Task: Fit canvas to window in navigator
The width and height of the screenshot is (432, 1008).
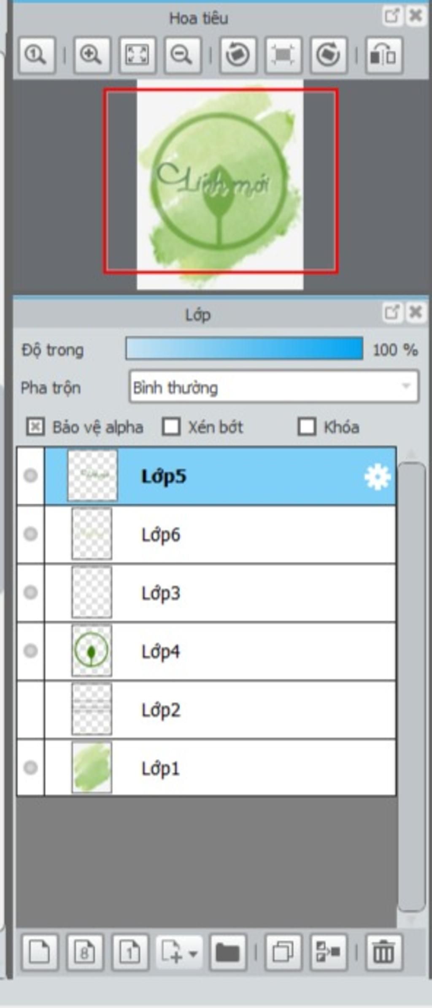Action: pos(137,55)
